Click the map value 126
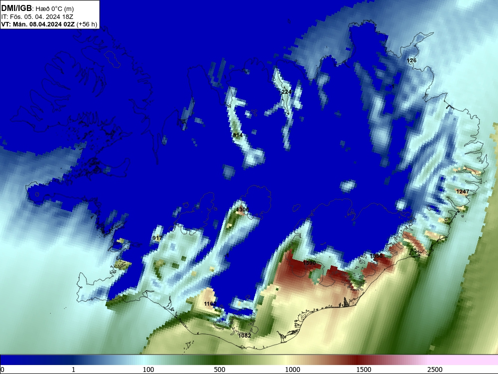This screenshot has width=498, height=374. 411,60
